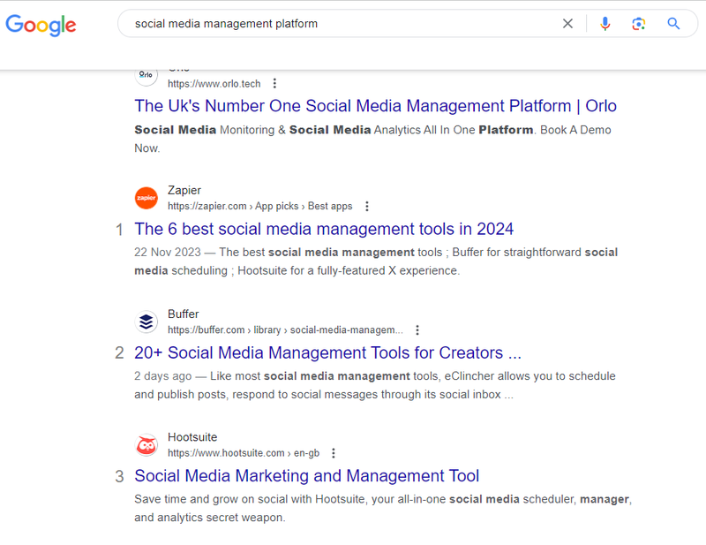Image resolution: width=706 pixels, height=545 pixels.
Task: Open the three-dot menu on the Orlo result
Action: [274, 83]
